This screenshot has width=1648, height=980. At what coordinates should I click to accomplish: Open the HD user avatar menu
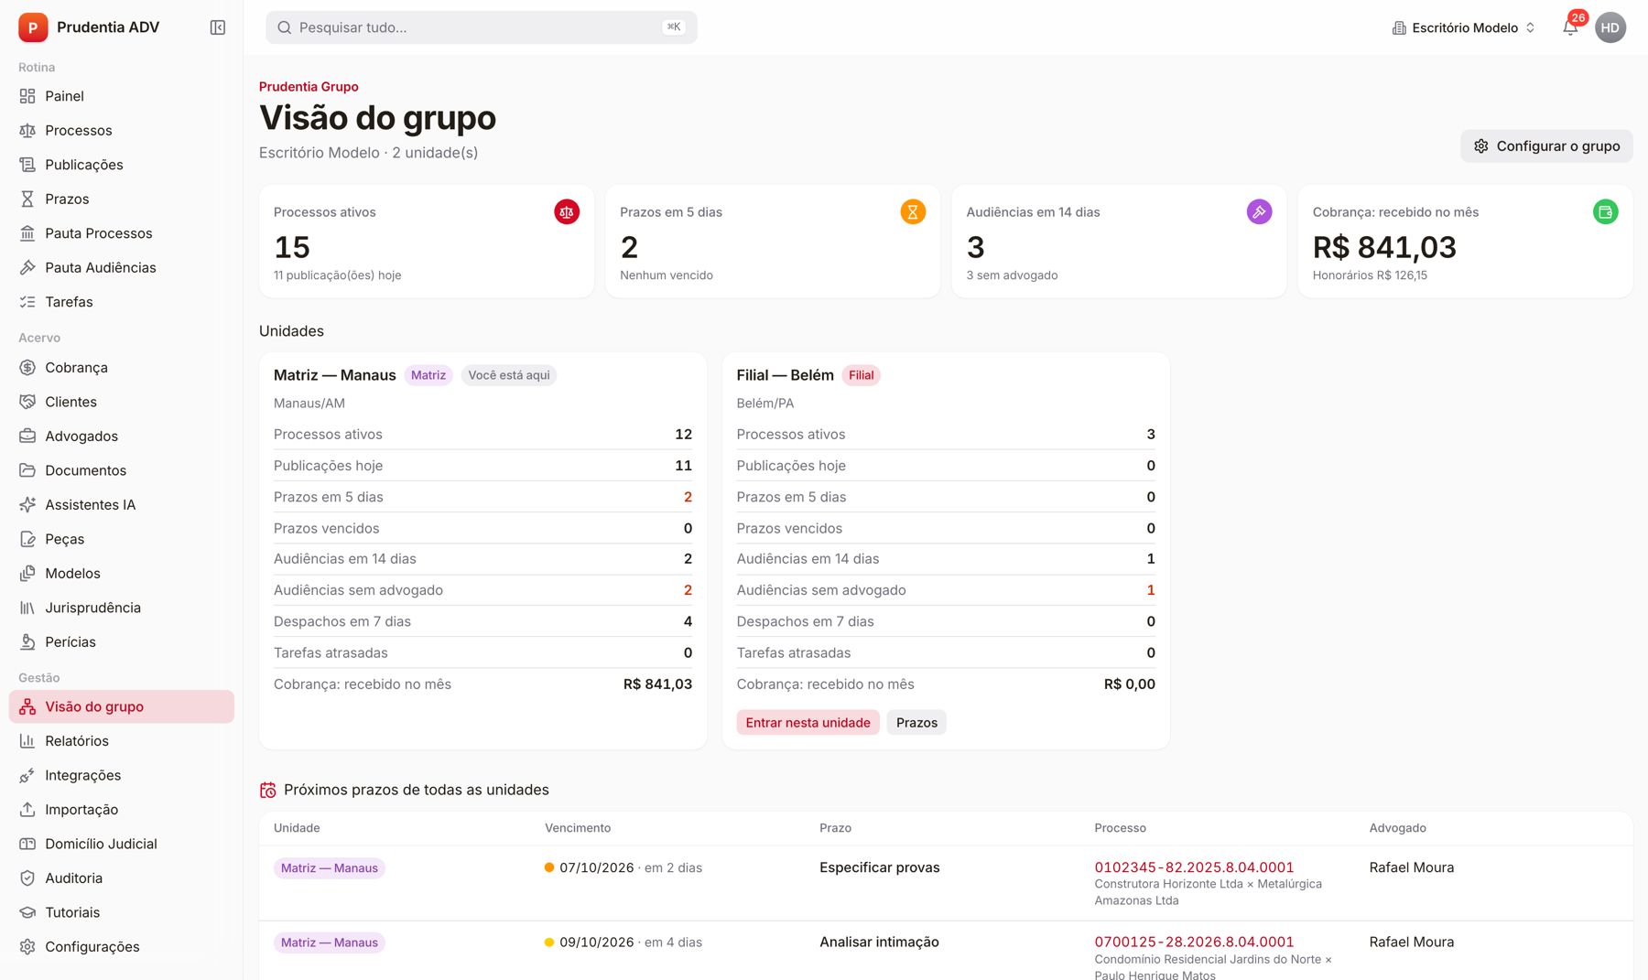1610,27
